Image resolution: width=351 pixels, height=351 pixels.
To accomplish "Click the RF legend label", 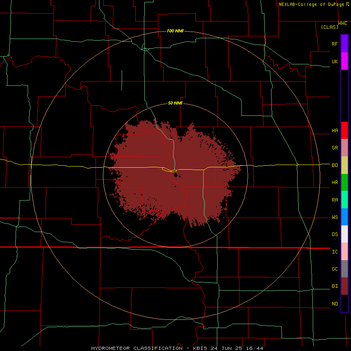I will [x=335, y=44].
